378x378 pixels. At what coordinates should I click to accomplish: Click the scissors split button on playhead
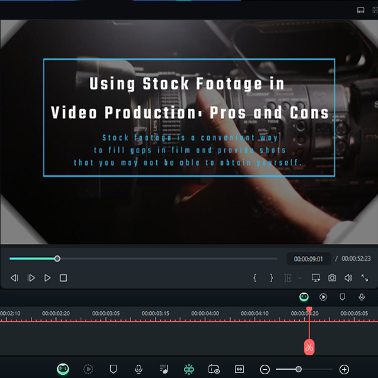[309, 346]
